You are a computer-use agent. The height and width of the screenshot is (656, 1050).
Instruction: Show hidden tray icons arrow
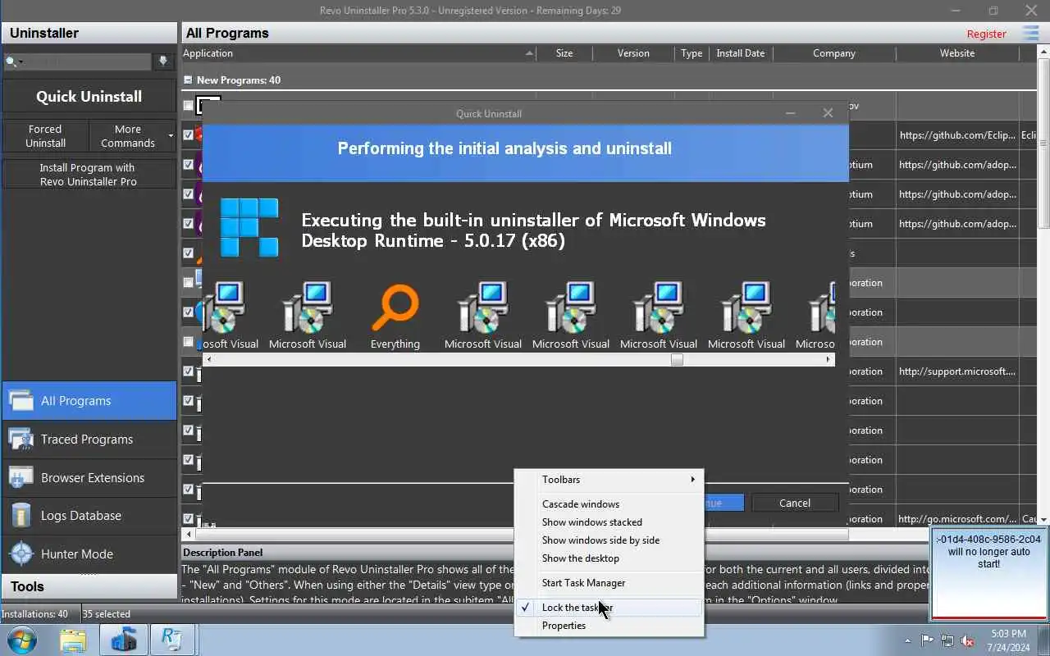(907, 640)
